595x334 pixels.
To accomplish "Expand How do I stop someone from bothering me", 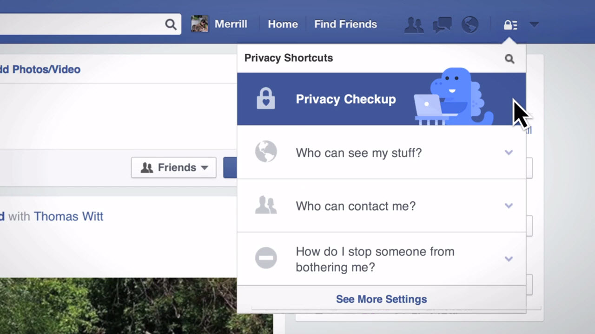I will (x=509, y=259).
